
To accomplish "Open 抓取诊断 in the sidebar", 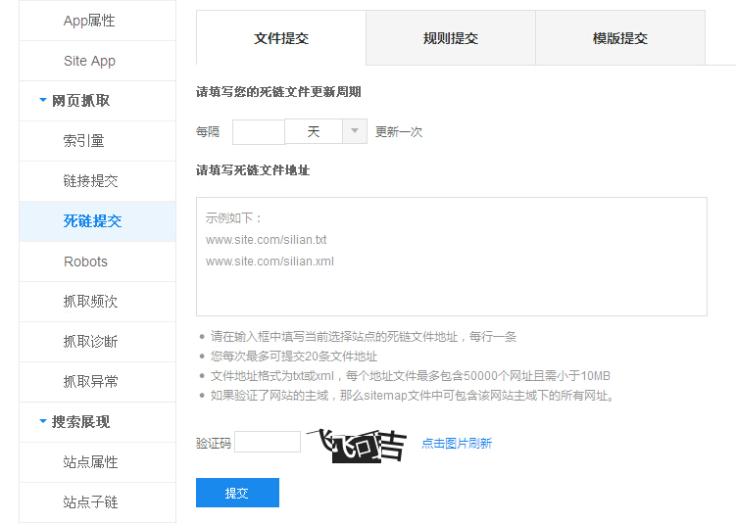I will (90, 342).
